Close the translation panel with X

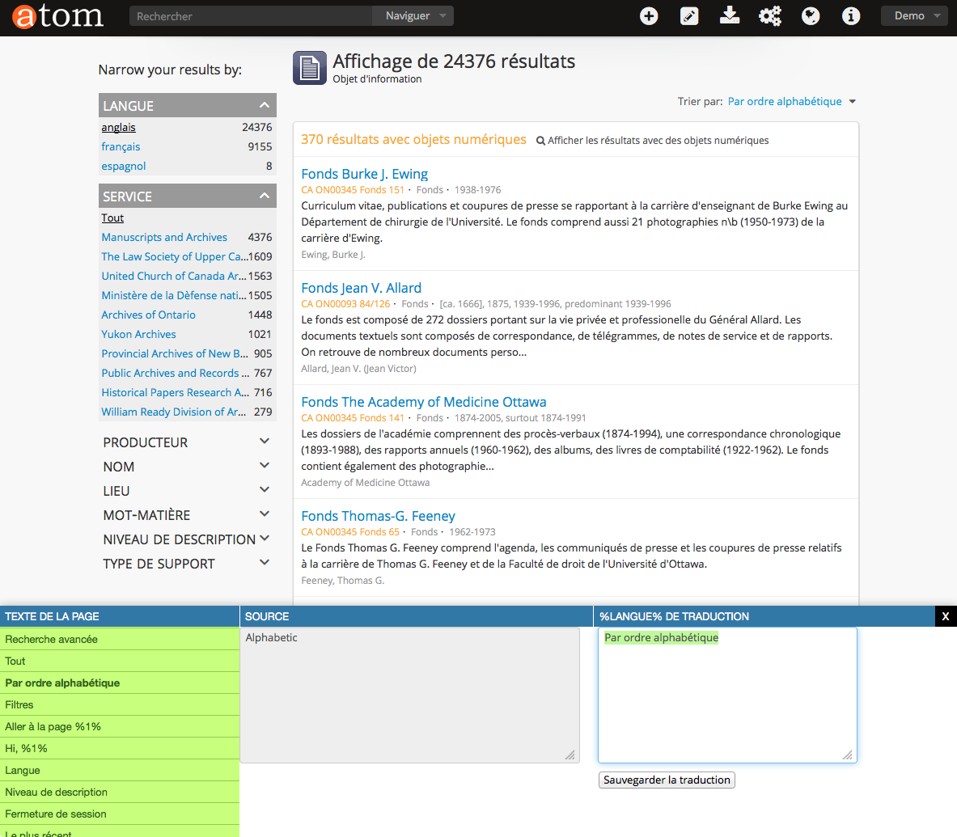pyautogui.click(x=945, y=616)
